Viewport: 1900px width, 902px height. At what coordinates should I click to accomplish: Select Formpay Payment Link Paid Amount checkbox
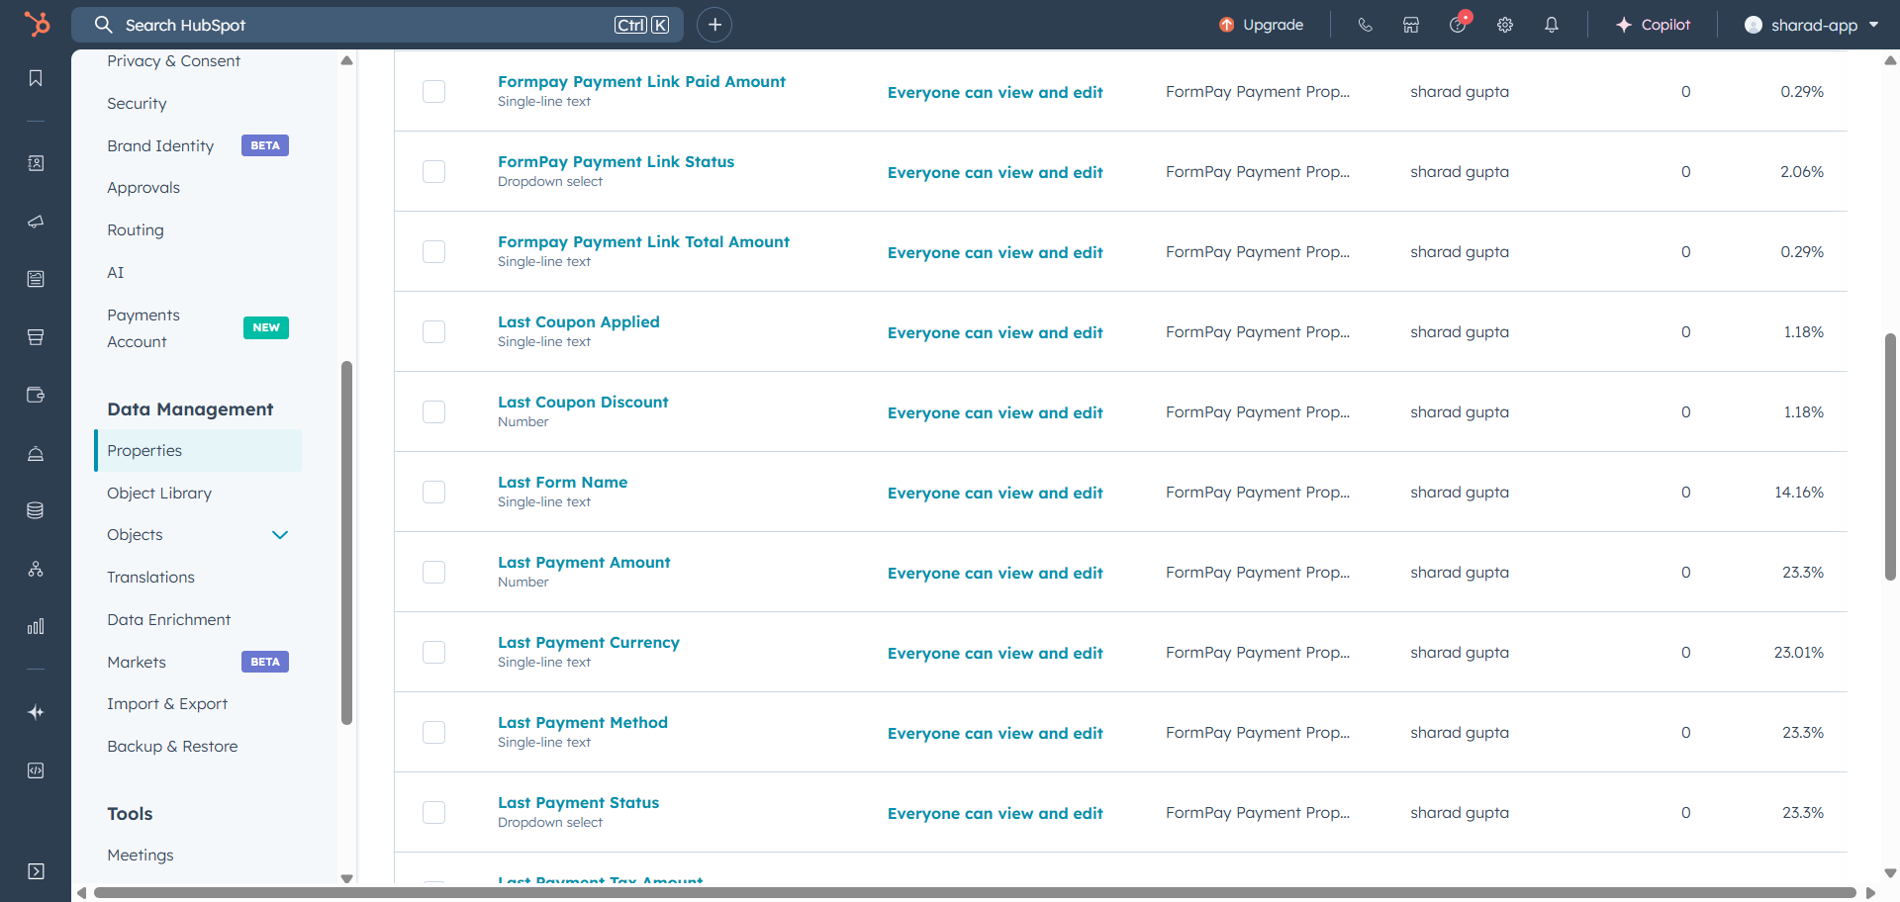pos(433,92)
